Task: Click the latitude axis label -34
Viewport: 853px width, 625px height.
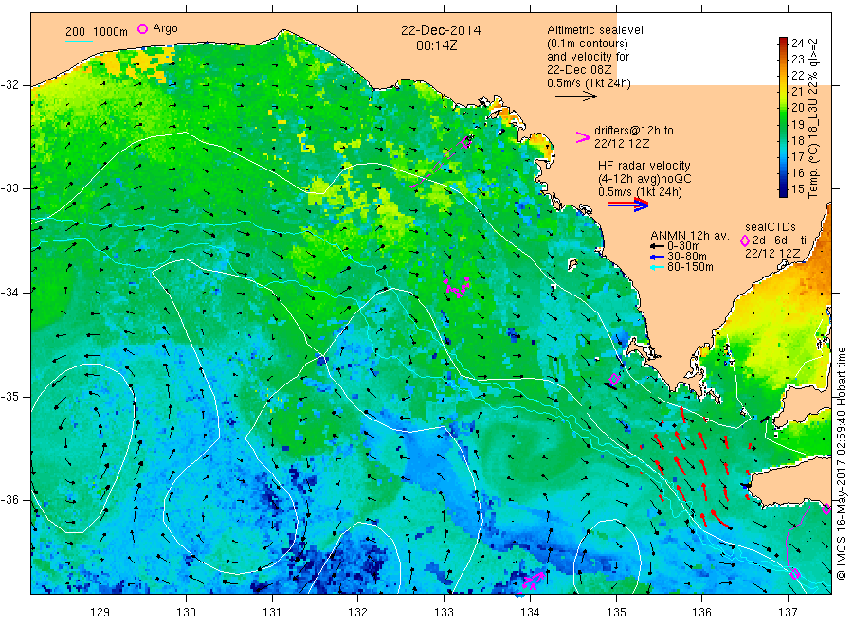Action: [9, 293]
